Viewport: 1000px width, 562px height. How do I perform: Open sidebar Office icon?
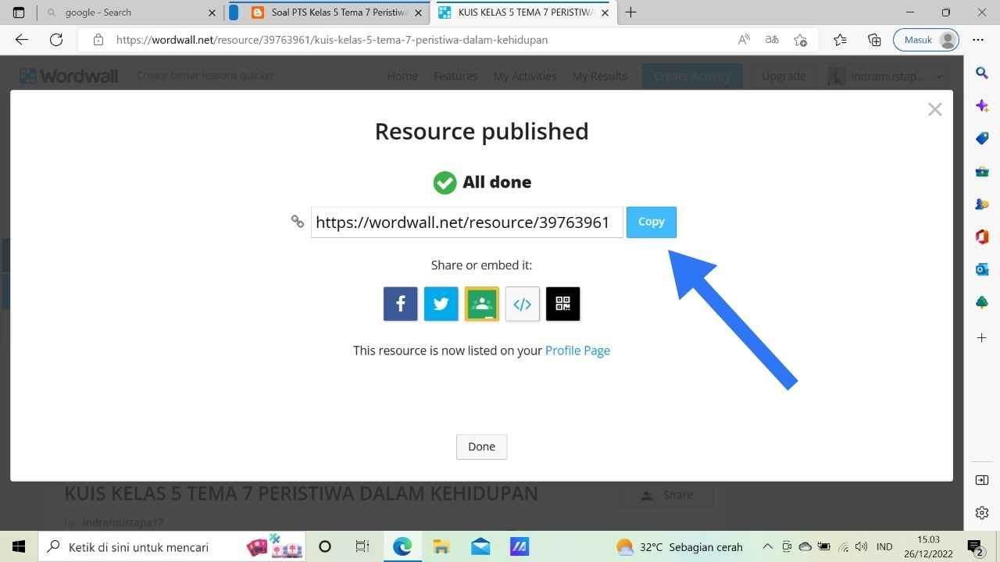pos(982,237)
